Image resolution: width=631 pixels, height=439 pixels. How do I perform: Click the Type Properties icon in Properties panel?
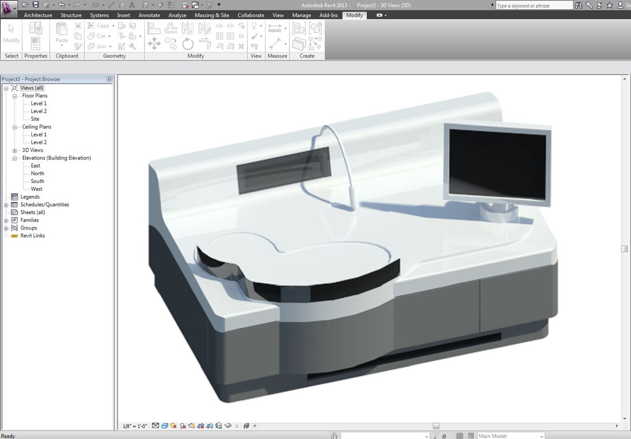click(36, 28)
